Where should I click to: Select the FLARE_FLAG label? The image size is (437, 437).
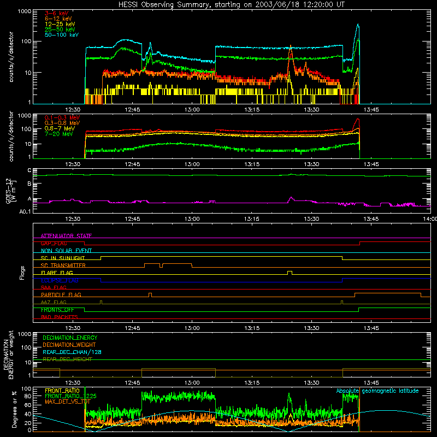[57, 273]
